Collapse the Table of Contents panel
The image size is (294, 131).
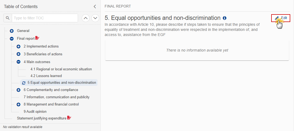95,6
